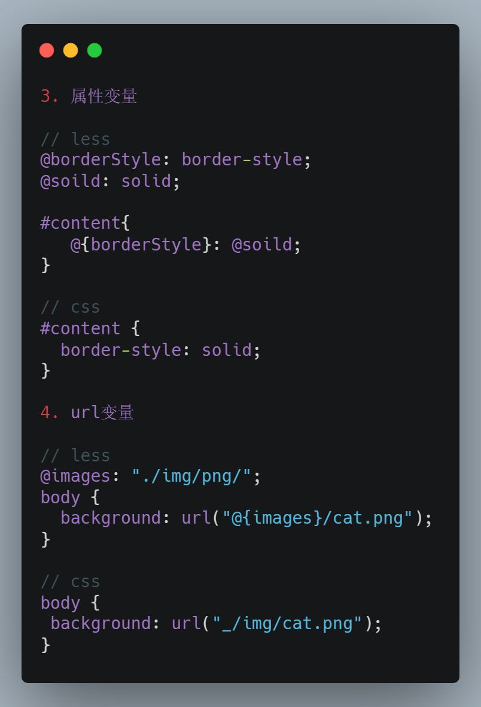Click the yellow minimize dot
The image size is (481, 707).
(x=71, y=50)
